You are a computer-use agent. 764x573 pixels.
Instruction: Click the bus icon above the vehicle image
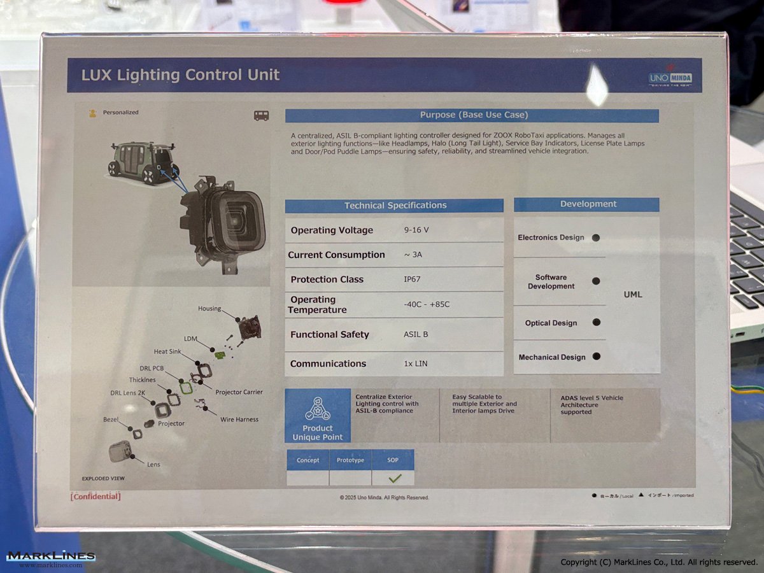[261, 116]
